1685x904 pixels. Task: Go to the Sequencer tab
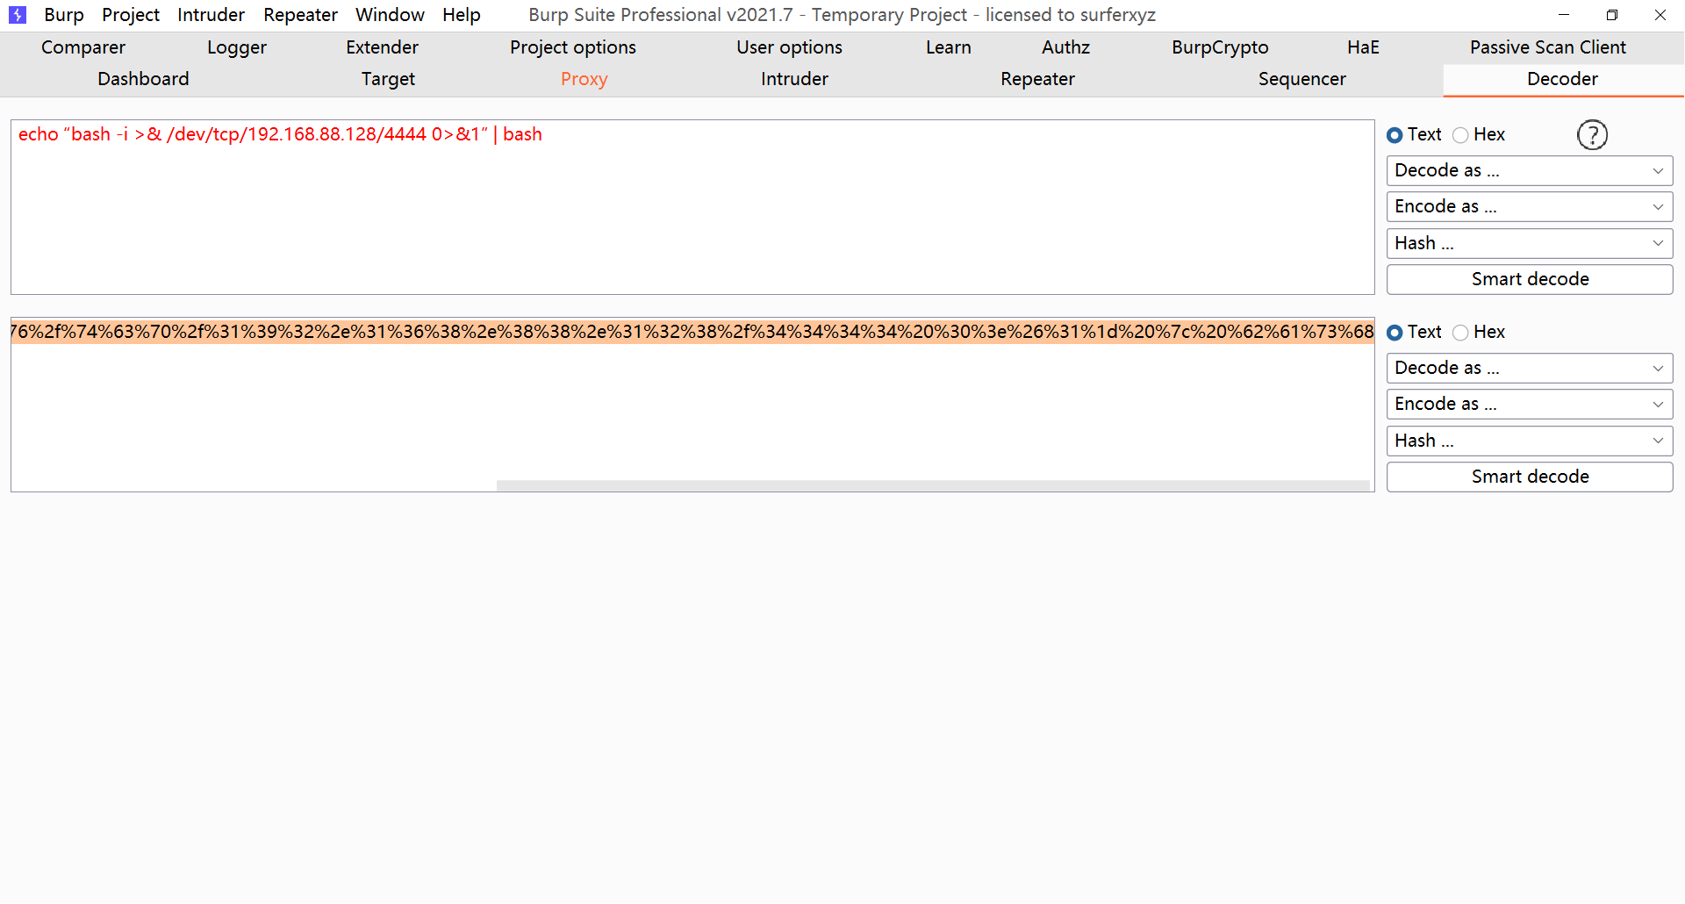1301,79
